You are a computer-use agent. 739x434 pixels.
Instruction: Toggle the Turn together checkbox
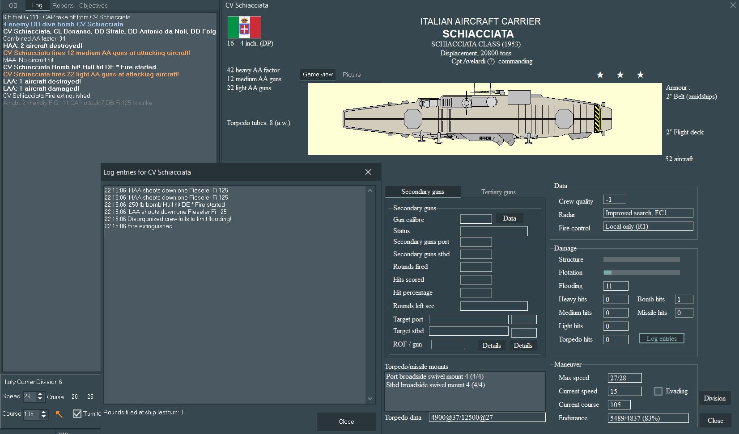coord(77,413)
